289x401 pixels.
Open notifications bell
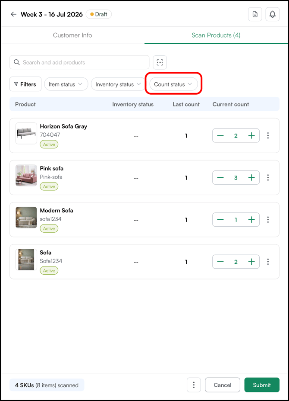[273, 14]
